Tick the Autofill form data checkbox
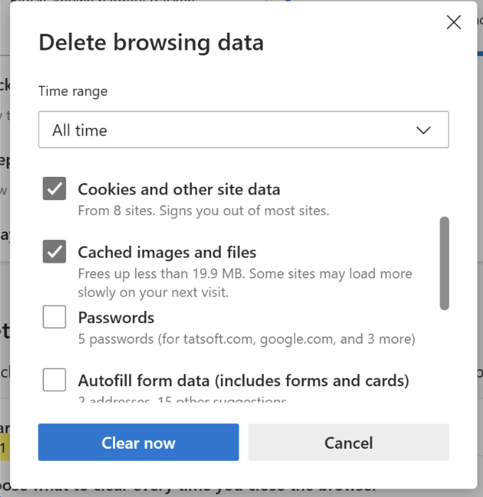 click(55, 380)
